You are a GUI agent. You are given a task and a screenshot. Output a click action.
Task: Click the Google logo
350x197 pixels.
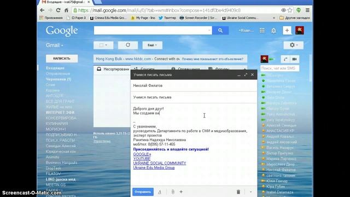(62, 31)
